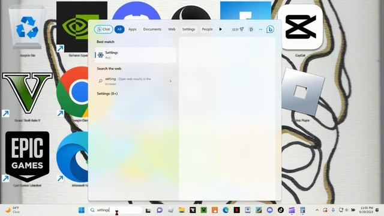Screen dimensions: 384x216
Task: Show more search filters with arrow
Action: tap(220, 29)
